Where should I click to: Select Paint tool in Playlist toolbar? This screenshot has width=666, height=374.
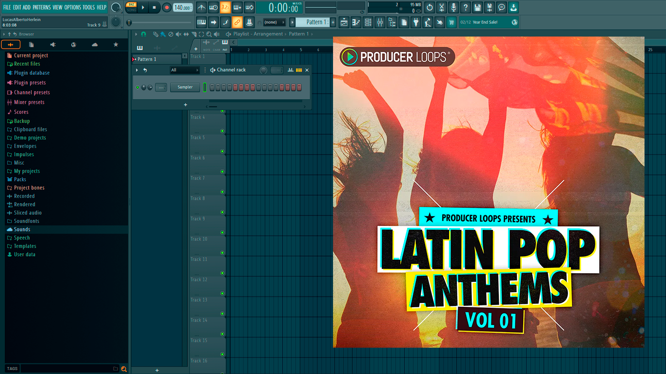[163, 34]
